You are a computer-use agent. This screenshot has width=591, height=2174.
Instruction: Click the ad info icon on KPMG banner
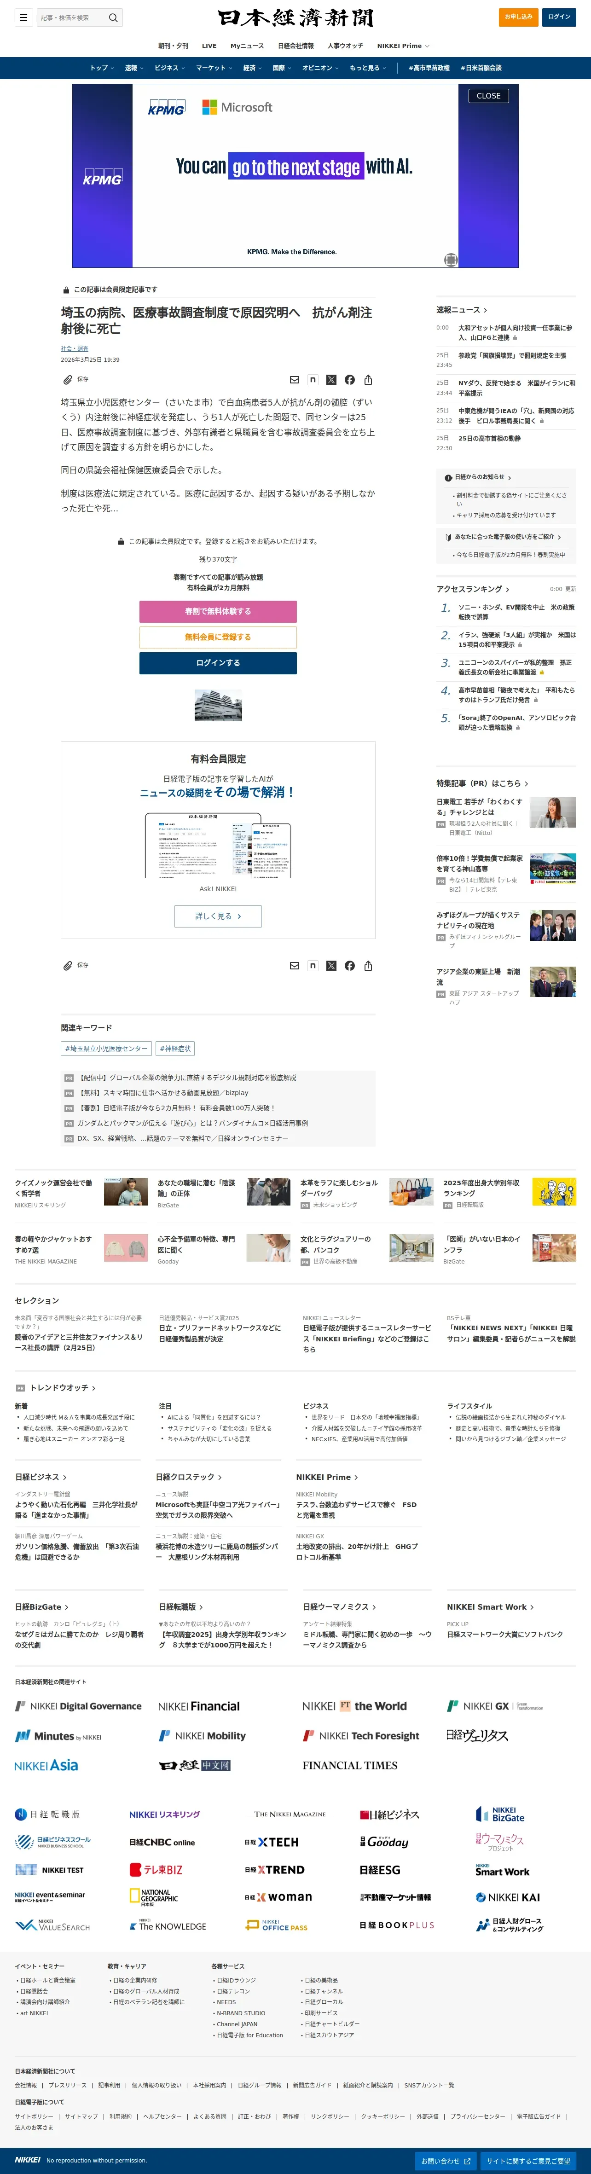pyautogui.click(x=451, y=260)
